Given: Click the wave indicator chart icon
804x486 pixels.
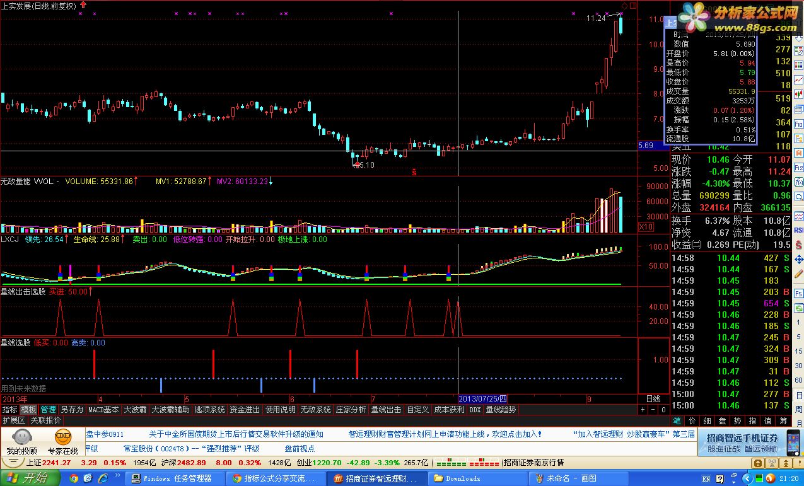Looking at the screenshot, I should pos(799,216).
